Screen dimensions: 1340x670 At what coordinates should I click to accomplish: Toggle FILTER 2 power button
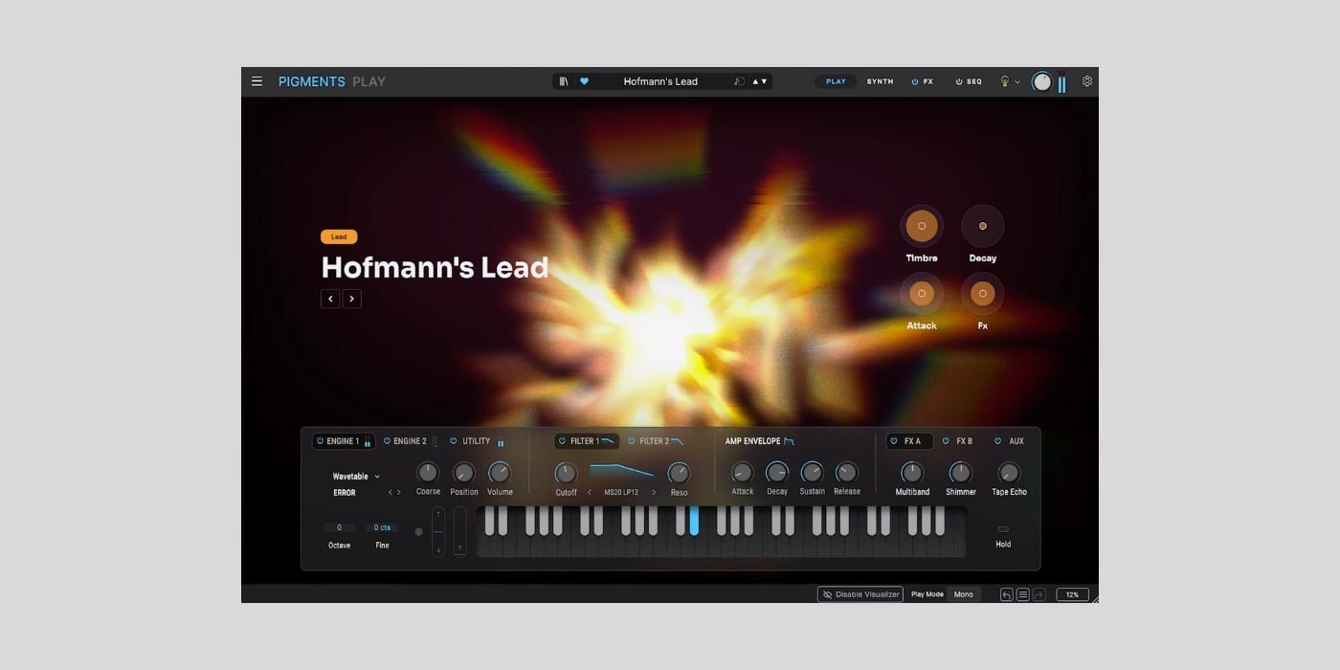[x=631, y=441]
